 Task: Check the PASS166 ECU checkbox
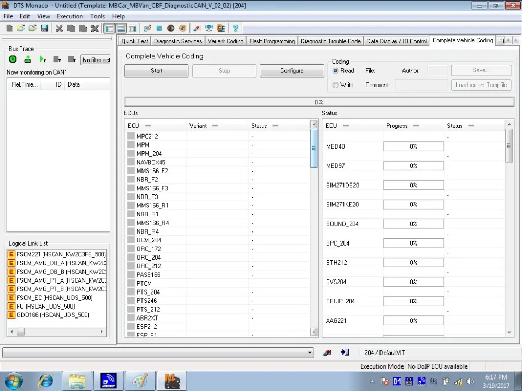(131, 274)
